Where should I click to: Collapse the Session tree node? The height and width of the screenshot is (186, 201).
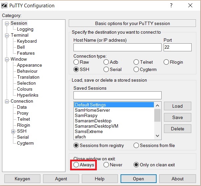7,23
